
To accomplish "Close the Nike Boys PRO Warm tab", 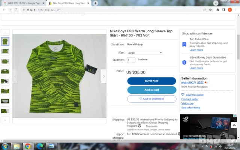I will (88, 3).
